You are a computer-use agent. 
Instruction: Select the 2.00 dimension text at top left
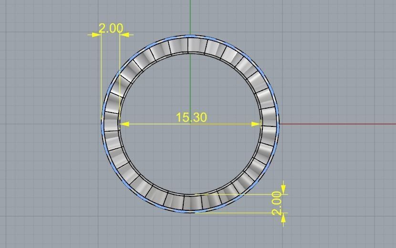[x=111, y=28]
